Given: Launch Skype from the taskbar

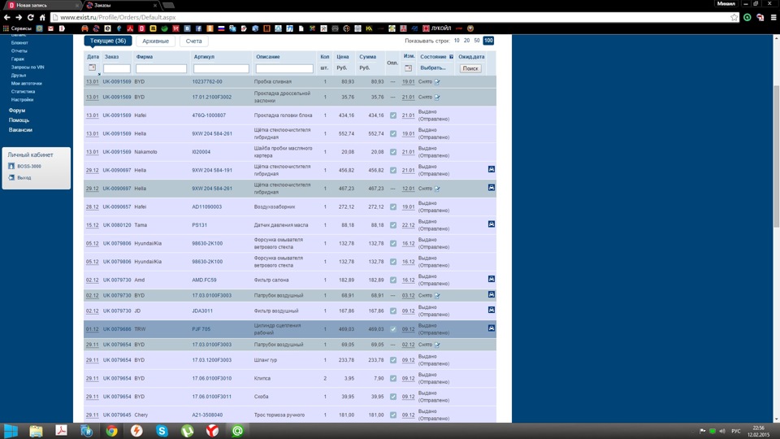Looking at the screenshot, I should point(162,431).
